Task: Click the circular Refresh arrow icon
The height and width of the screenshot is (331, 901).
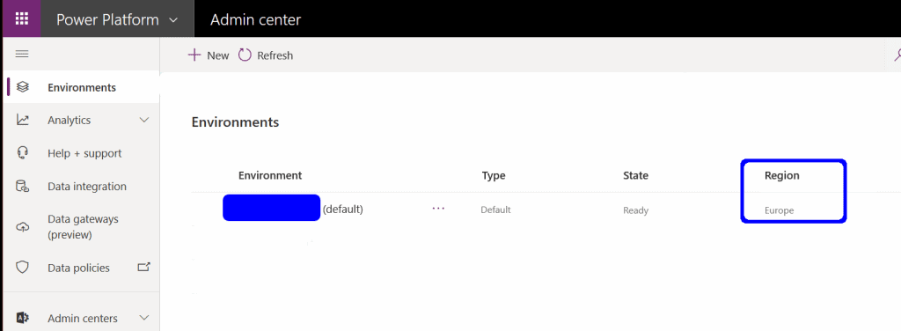Action: (245, 55)
